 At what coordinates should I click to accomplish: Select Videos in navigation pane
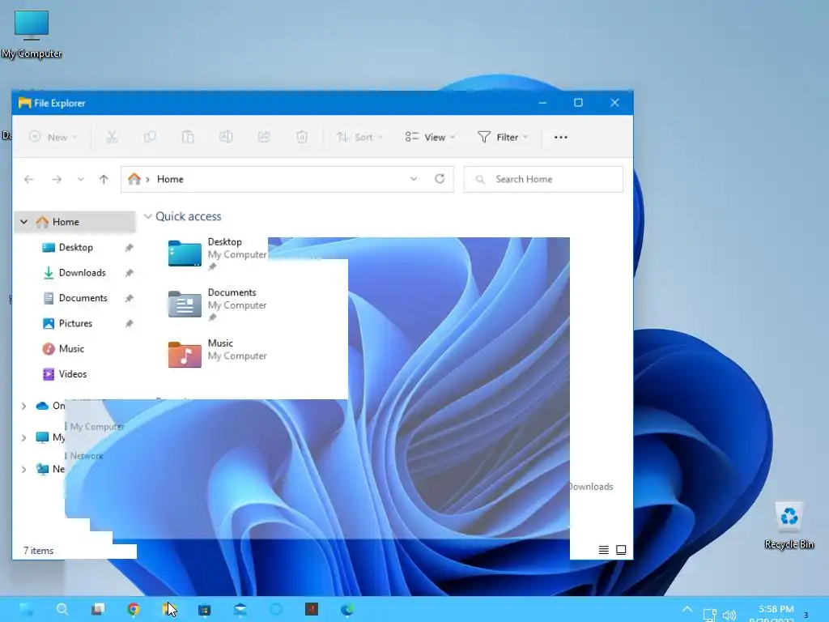[72, 374]
